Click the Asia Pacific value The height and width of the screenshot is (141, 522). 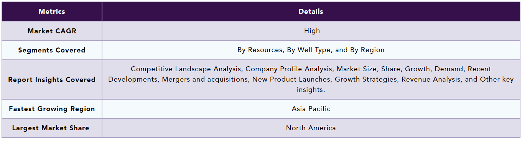pyautogui.click(x=311, y=109)
